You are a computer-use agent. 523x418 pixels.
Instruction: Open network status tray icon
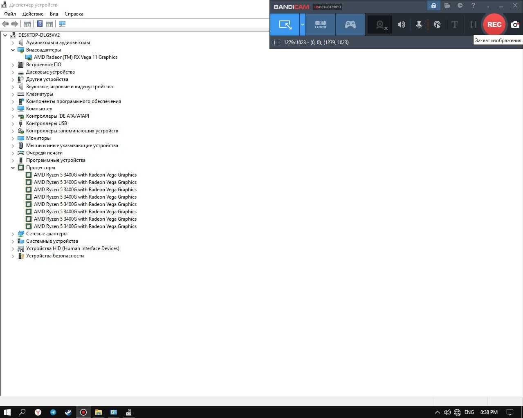tap(457, 412)
